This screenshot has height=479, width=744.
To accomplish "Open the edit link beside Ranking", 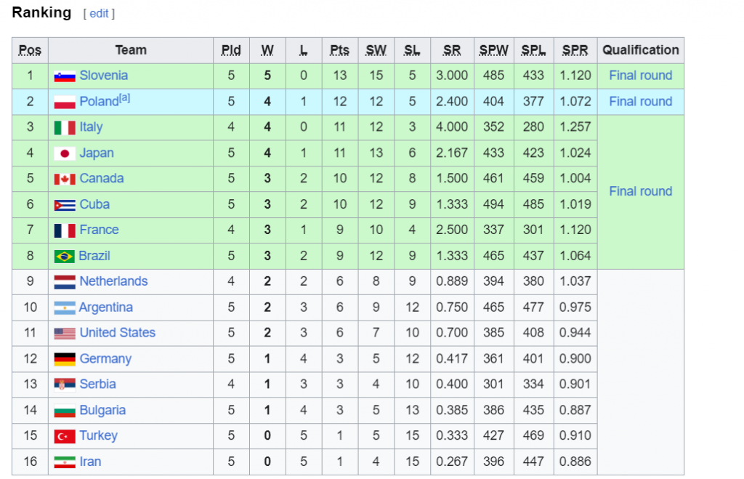I will (x=99, y=13).
